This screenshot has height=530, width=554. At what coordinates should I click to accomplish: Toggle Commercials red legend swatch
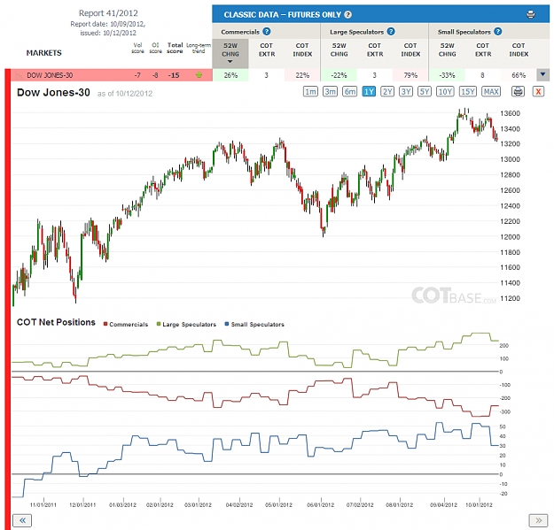pyautogui.click(x=105, y=324)
